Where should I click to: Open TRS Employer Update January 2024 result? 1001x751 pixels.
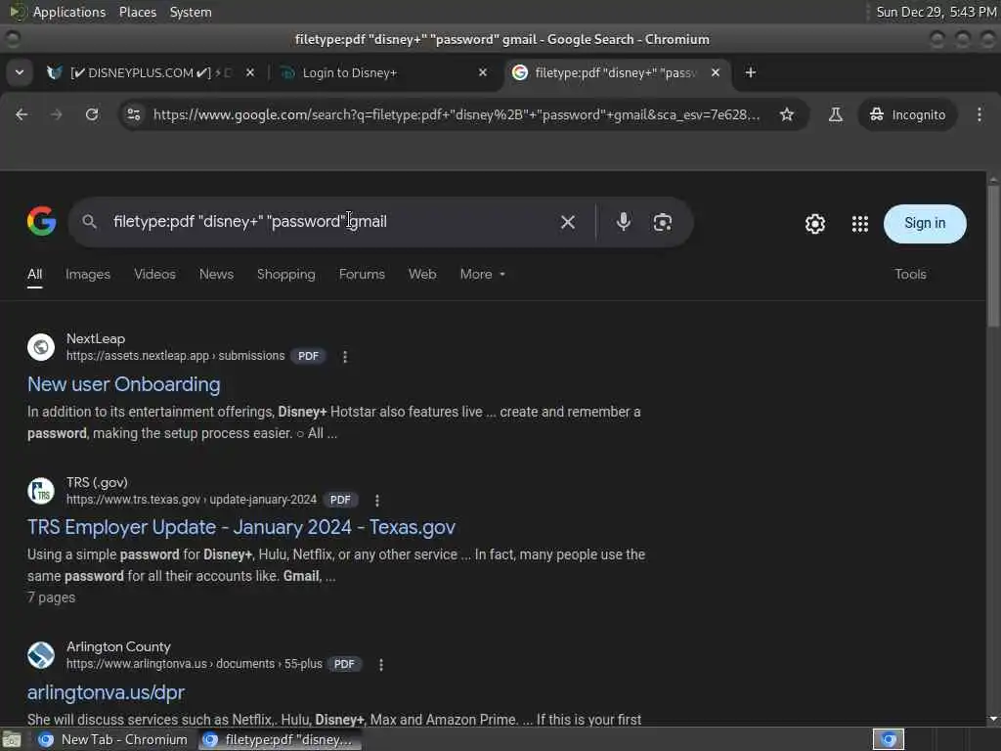click(241, 527)
